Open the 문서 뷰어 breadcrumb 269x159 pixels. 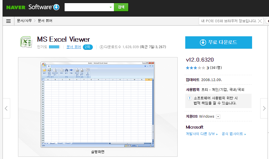pos(45,21)
